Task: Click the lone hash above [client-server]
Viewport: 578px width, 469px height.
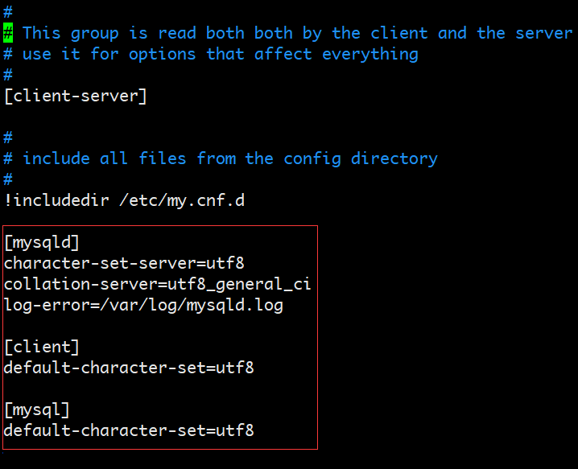Action: point(8,75)
